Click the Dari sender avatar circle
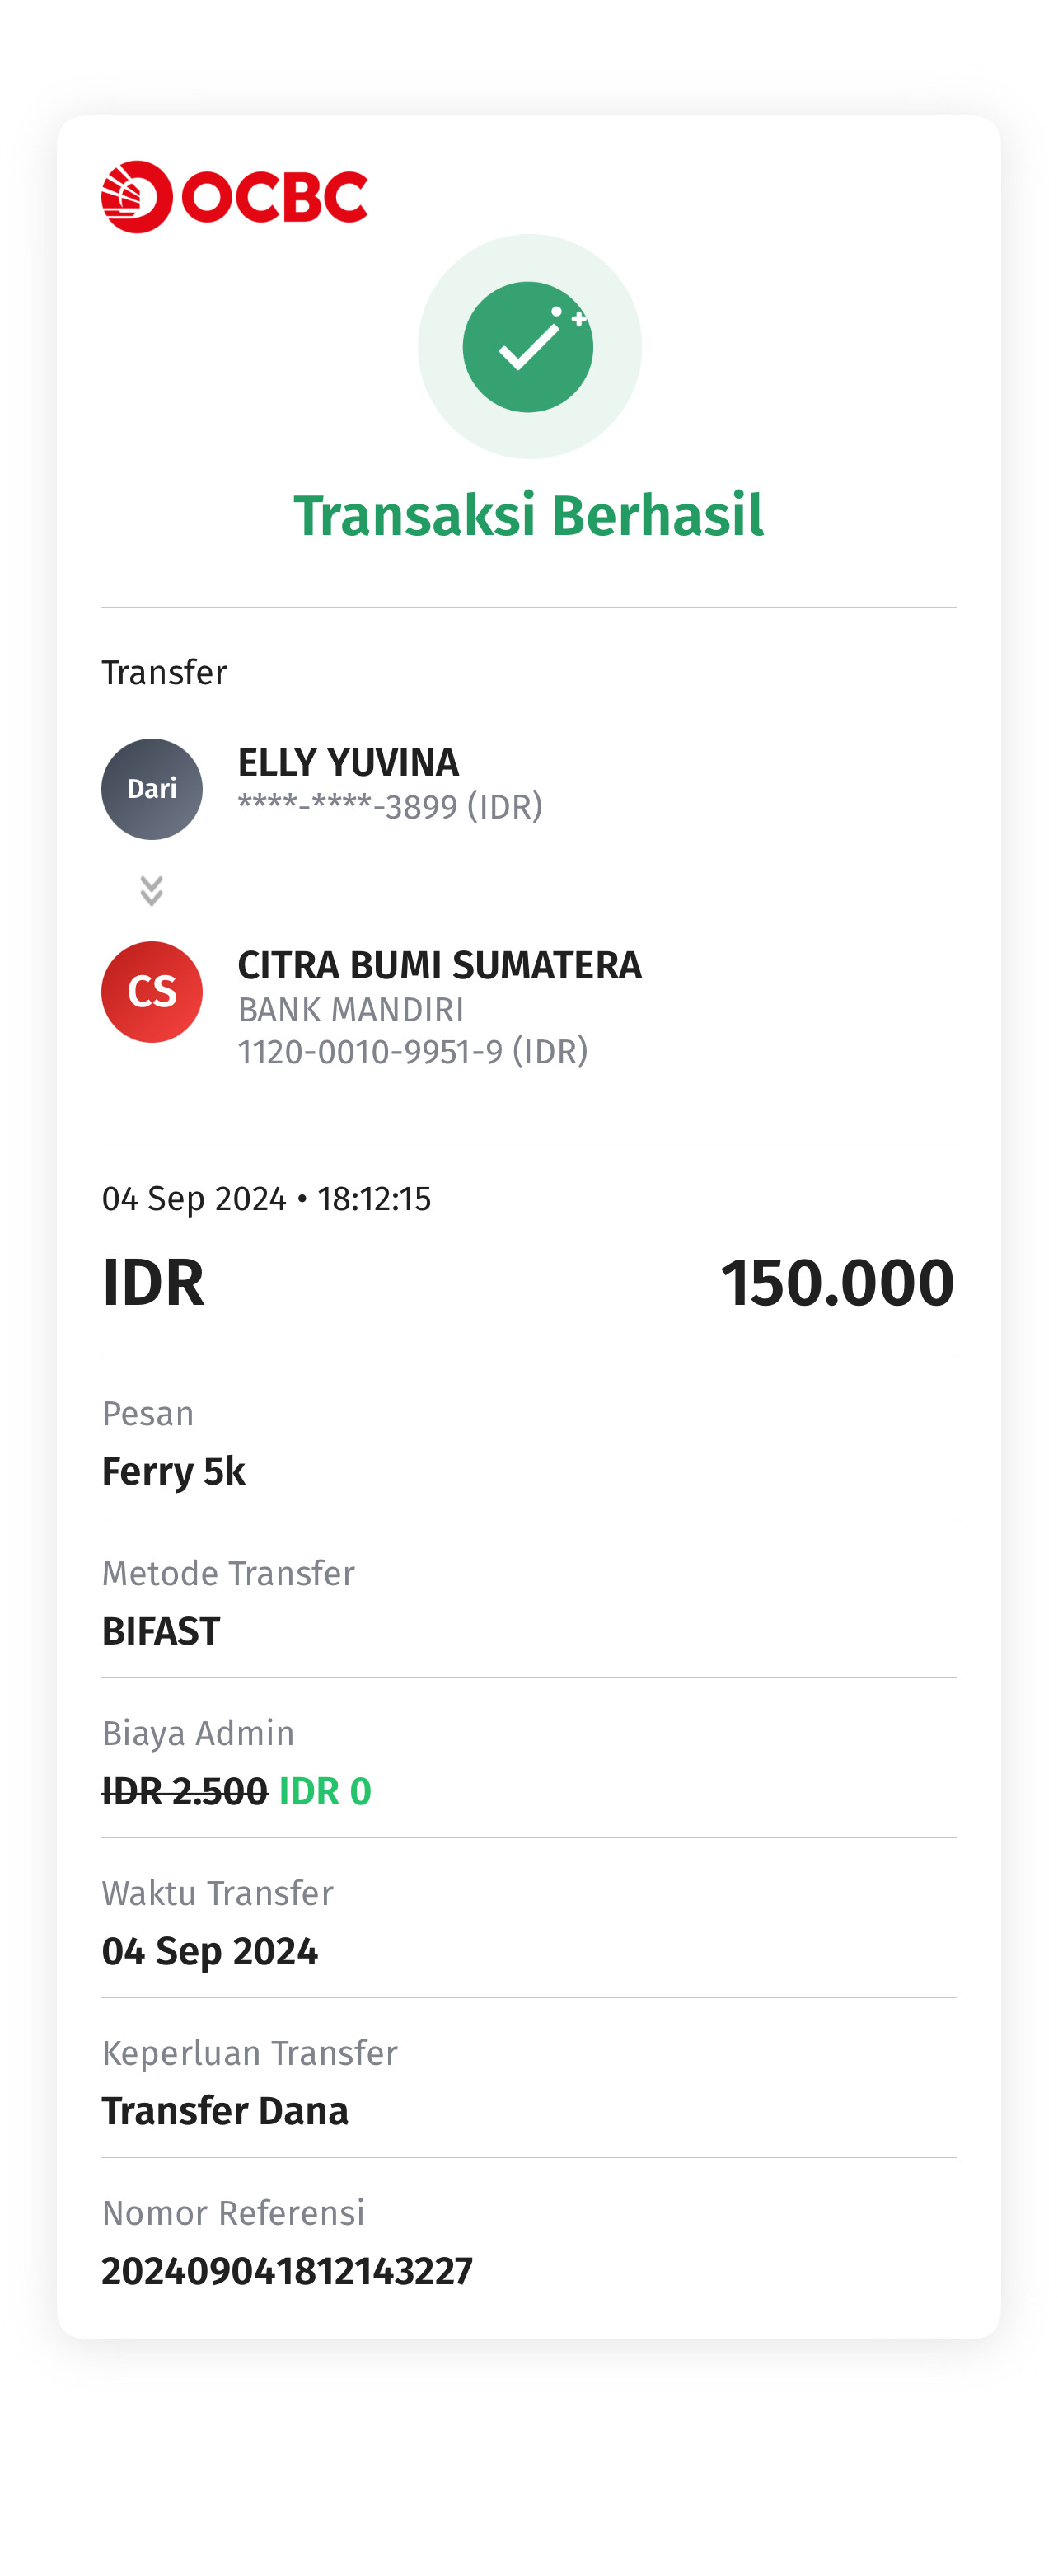 pyautogui.click(x=152, y=789)
